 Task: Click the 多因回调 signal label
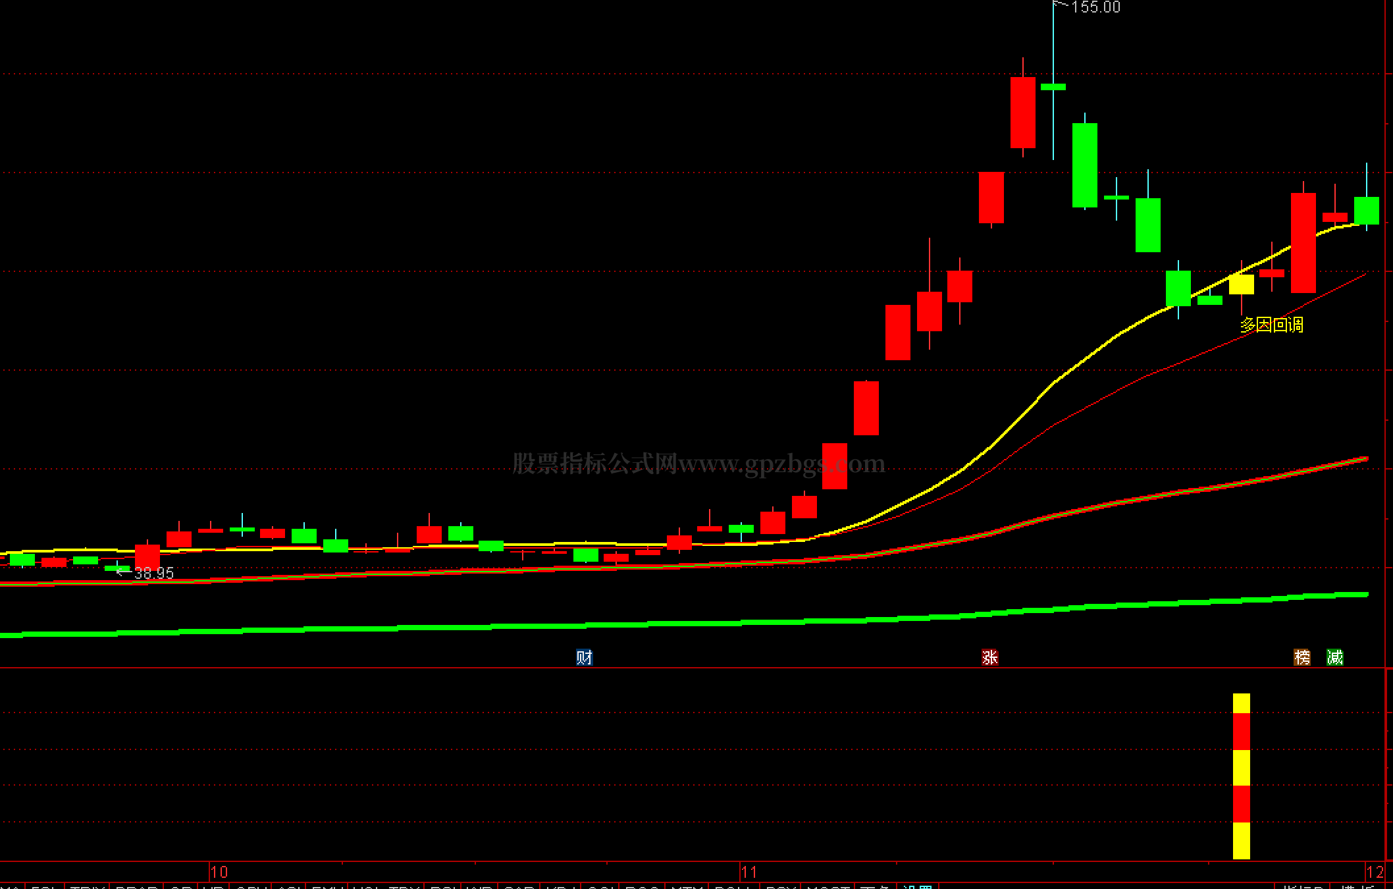[x=1271, y=325]
